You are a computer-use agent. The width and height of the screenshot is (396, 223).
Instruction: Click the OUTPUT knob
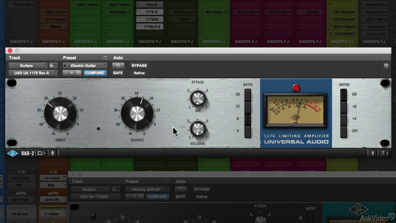pyautogui.click(x=137, y=114)
